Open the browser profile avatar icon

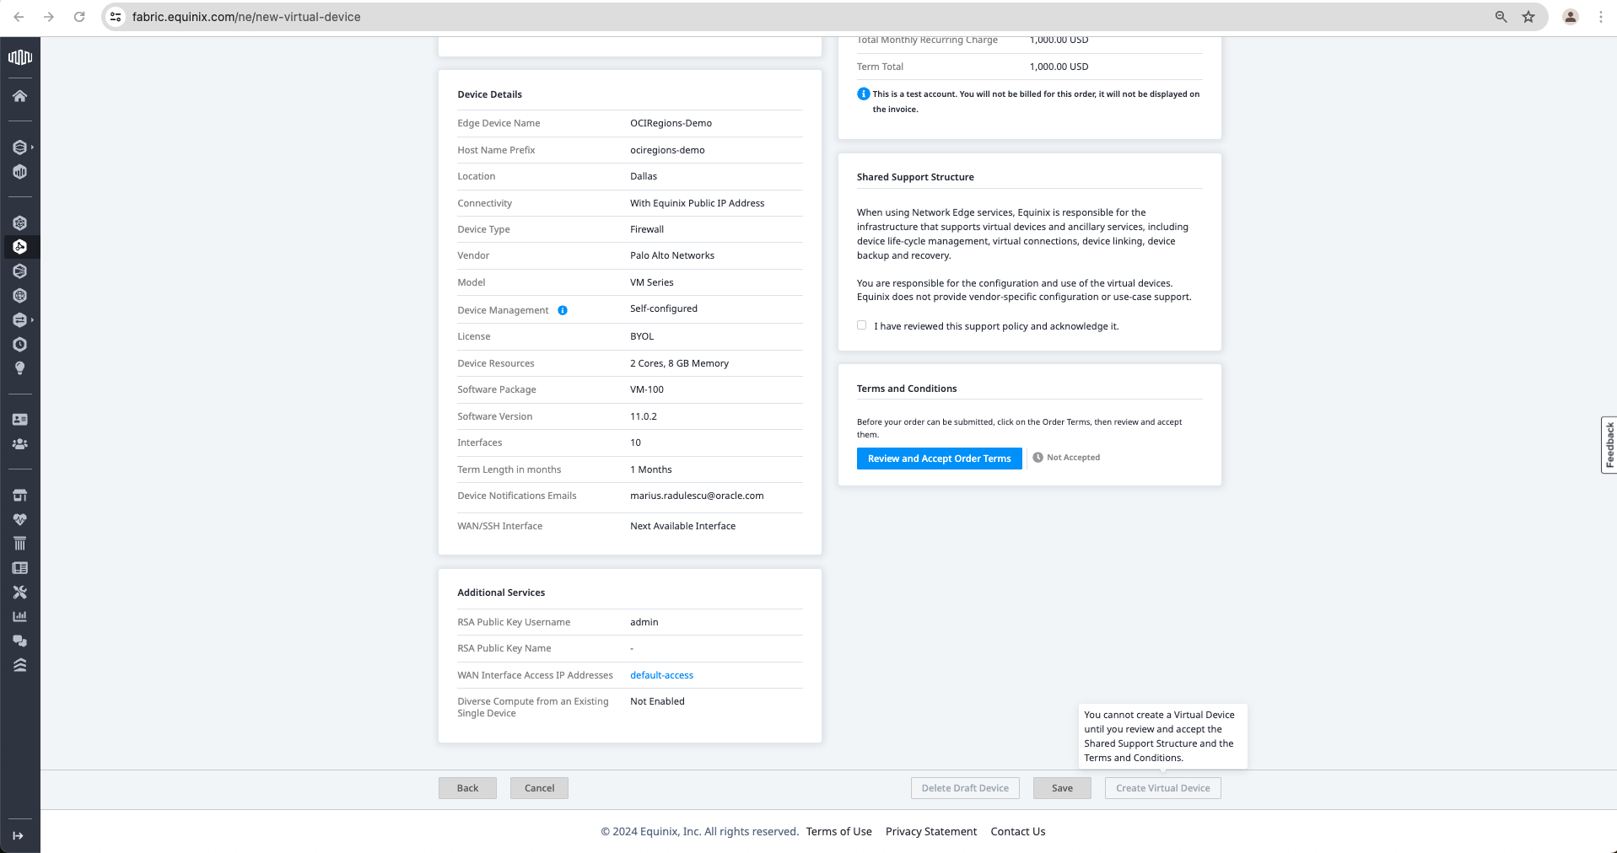pyautogui.click(x=1571, y=17)
